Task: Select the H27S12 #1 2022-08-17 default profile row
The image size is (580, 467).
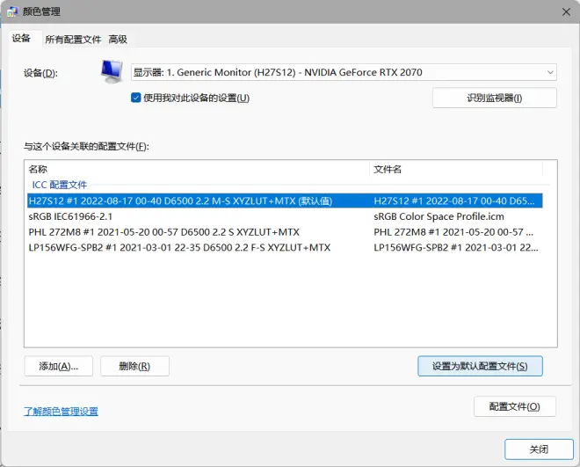Action: tap(285, 201)
